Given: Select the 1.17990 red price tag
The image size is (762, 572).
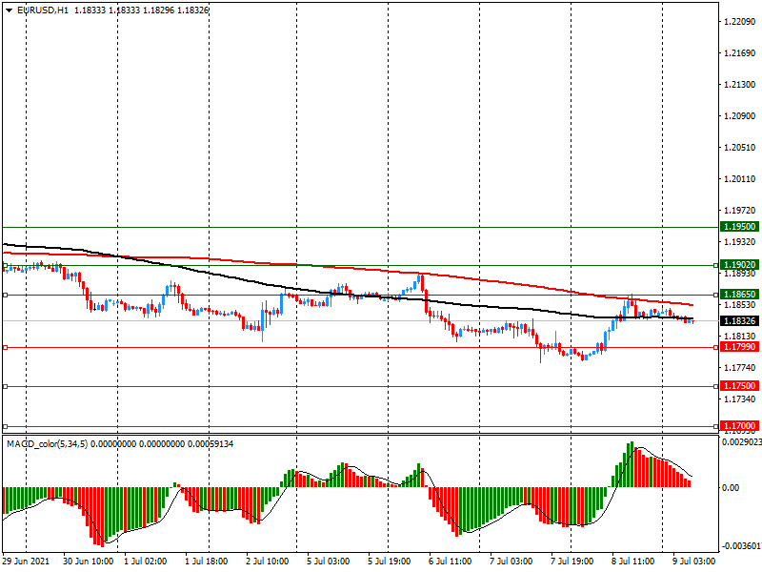Looking at the screenshot, I should (739, 348).
